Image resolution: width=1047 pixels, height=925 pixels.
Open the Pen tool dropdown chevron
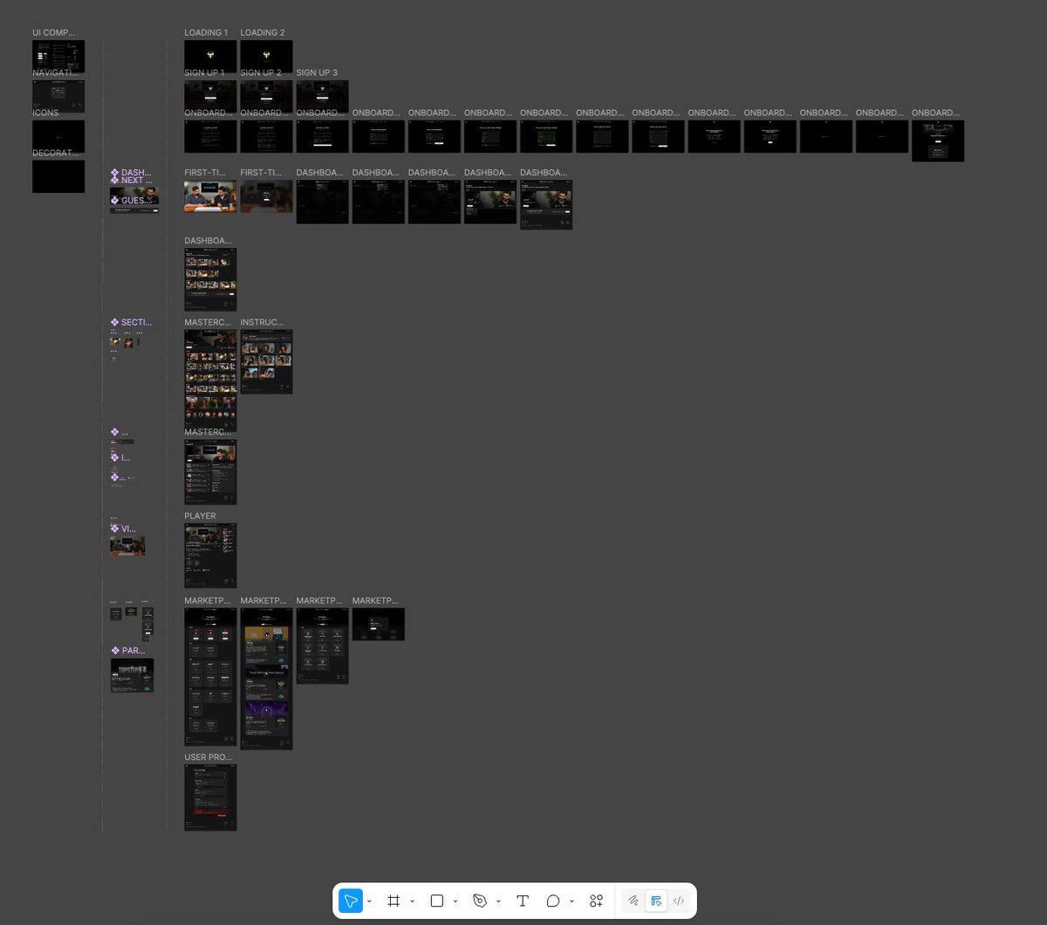[498, 901]
